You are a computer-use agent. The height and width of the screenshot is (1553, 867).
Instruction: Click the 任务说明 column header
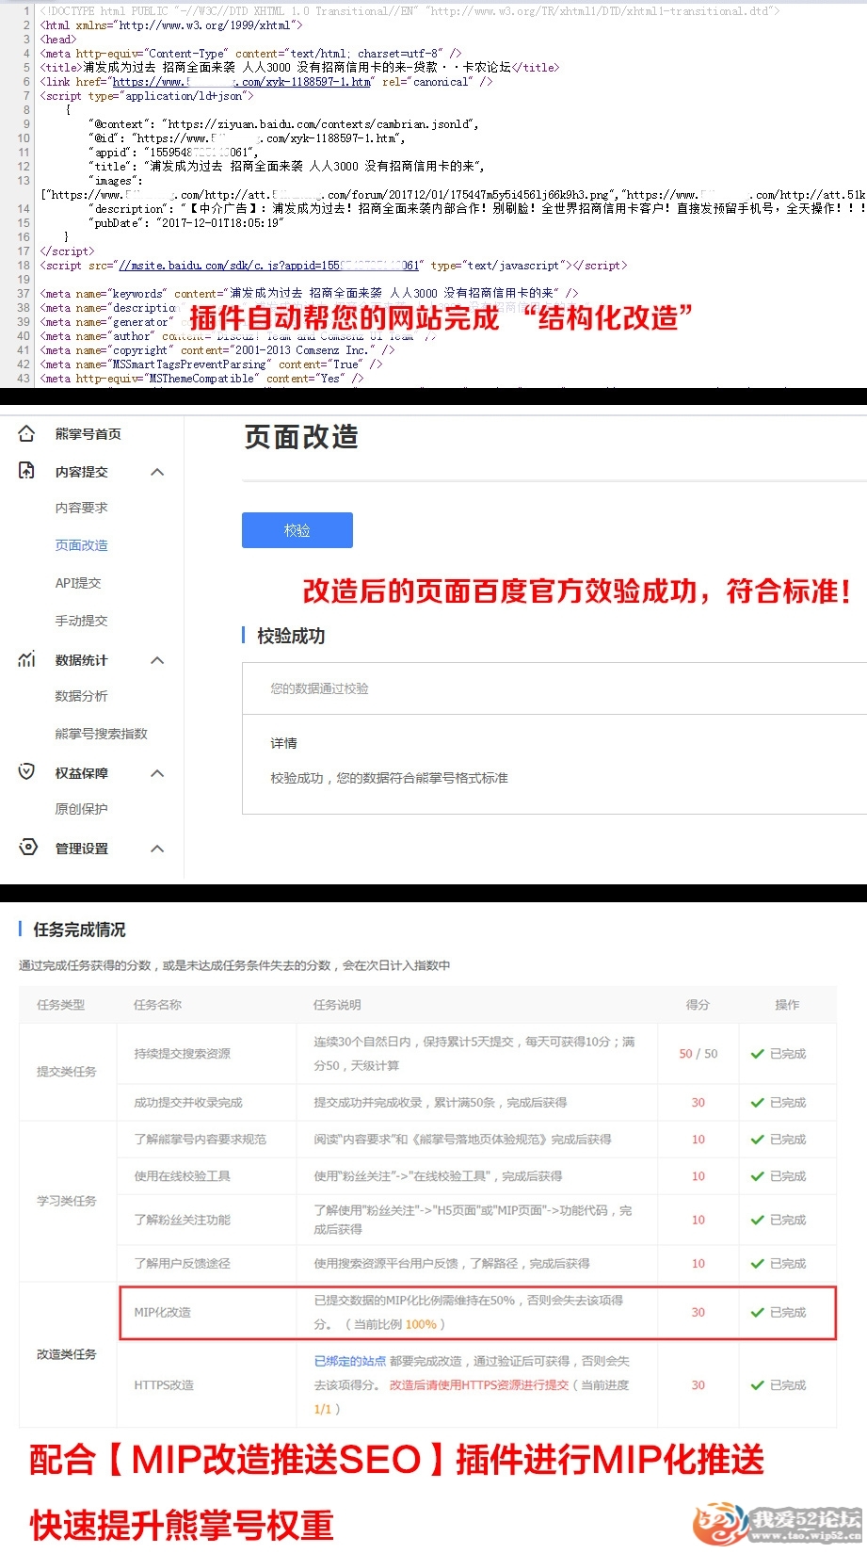pos(337,1005)
